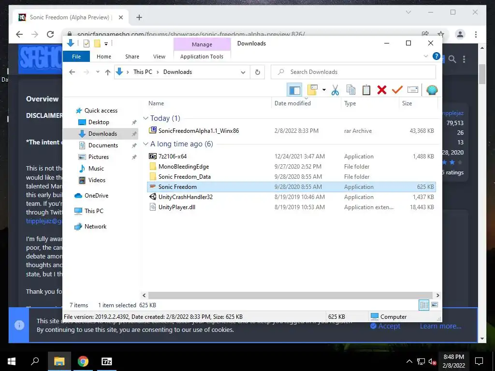Open recent locations dropdown in Explorer

tap(98, 72)
